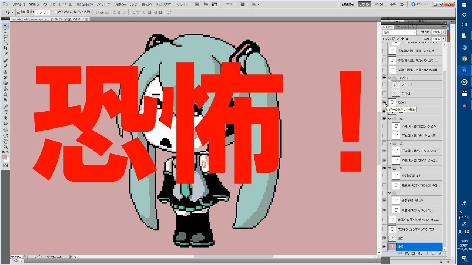This screenshot has width=472, height=265.
Task: Open the blend mode dropdown 通常
Action: [399, 32]
